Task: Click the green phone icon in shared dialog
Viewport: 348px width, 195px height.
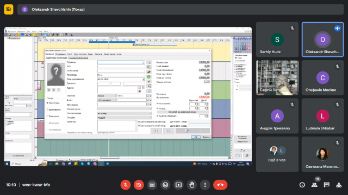Action: [149, 77]
